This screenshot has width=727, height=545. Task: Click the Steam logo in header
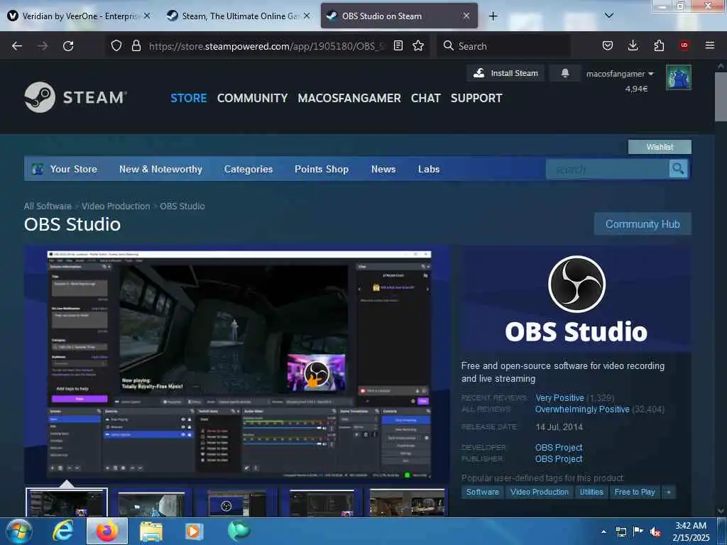click(76, 97)
